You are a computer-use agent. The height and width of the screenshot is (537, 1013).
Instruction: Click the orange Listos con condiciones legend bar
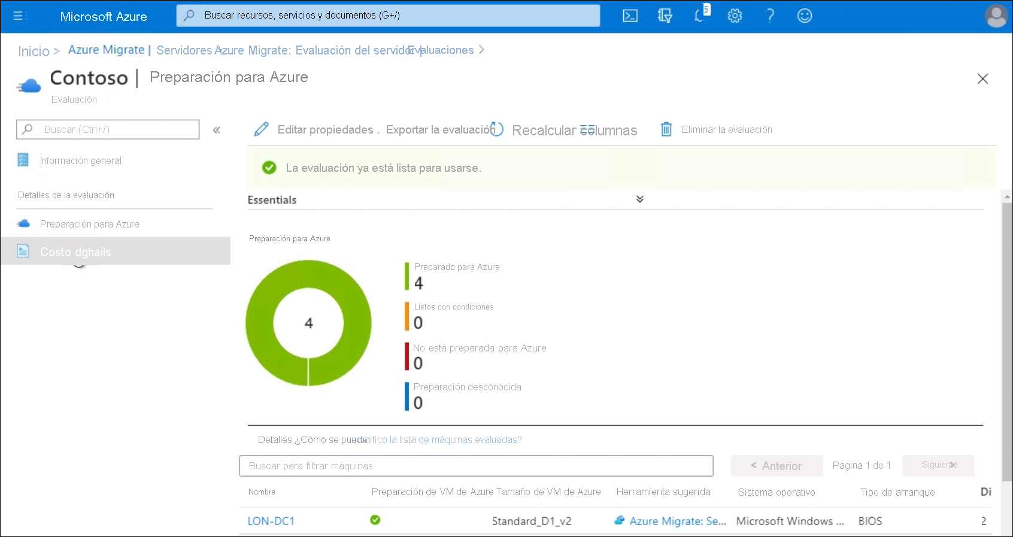(x=407, y=316)
